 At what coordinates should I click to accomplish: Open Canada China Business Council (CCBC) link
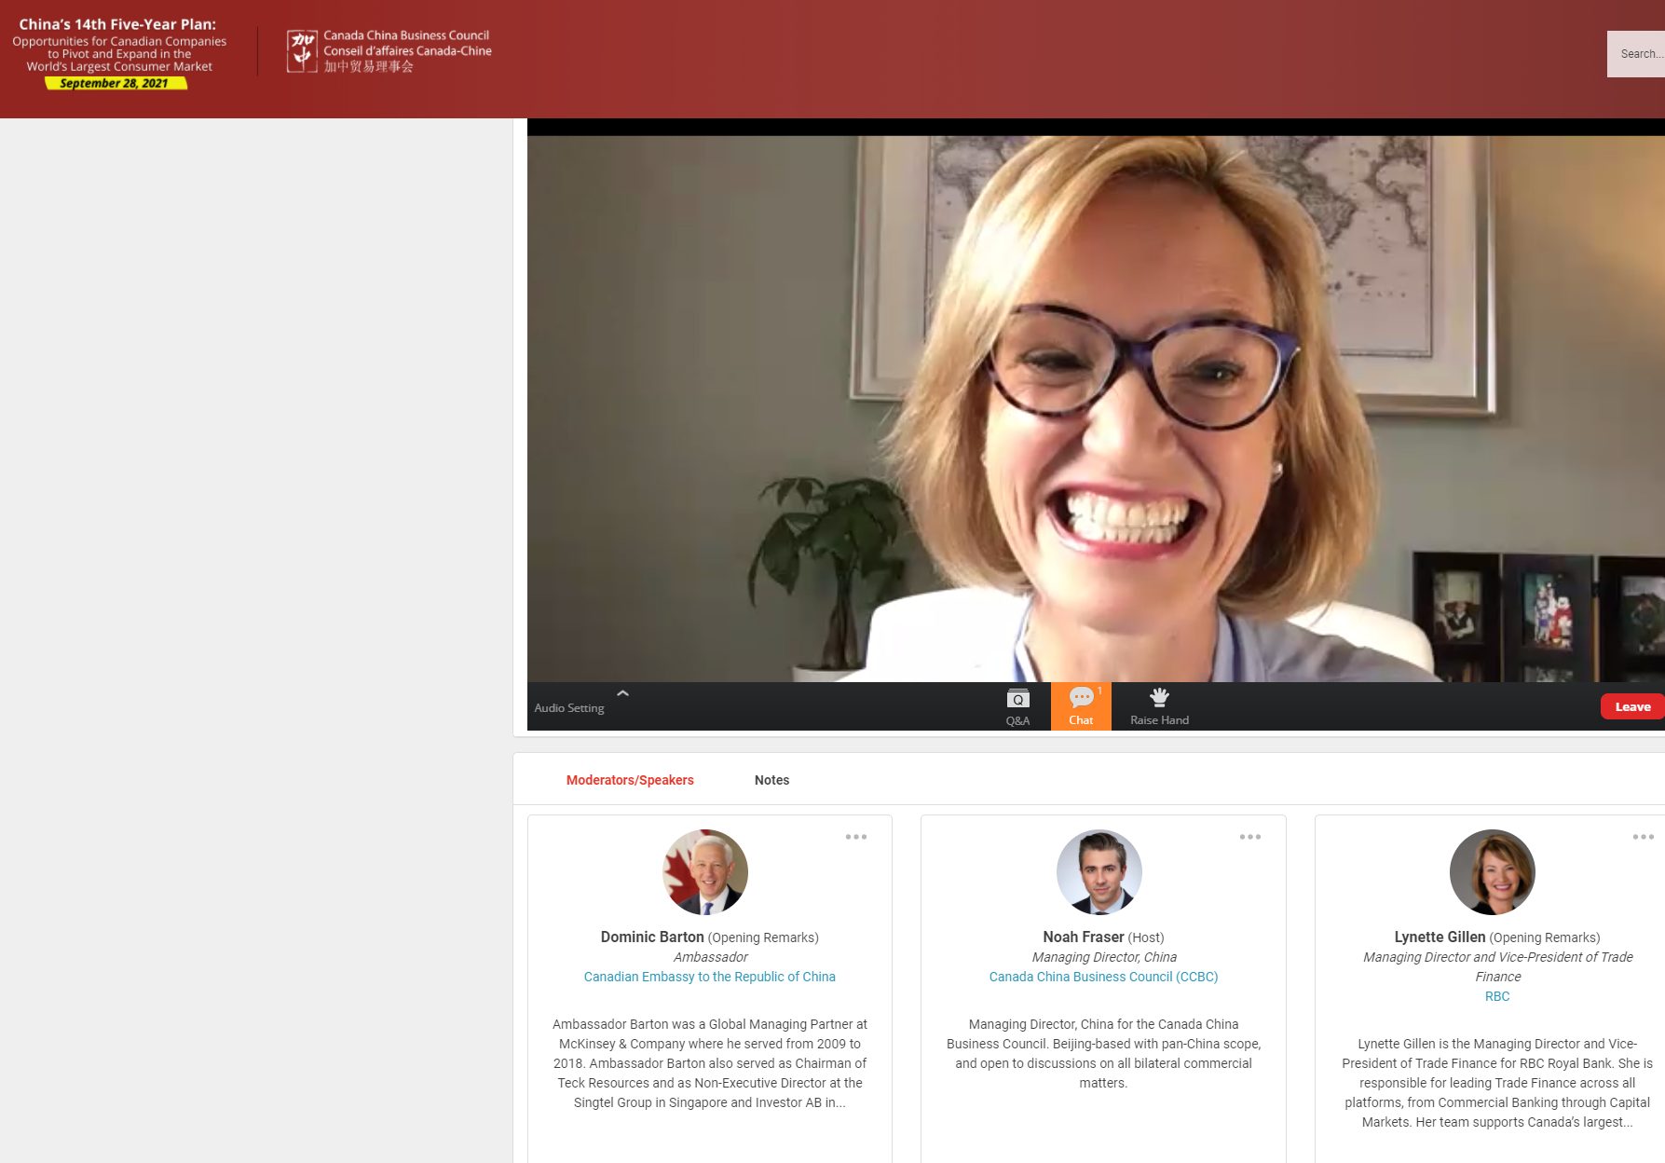click(1103, 977)
